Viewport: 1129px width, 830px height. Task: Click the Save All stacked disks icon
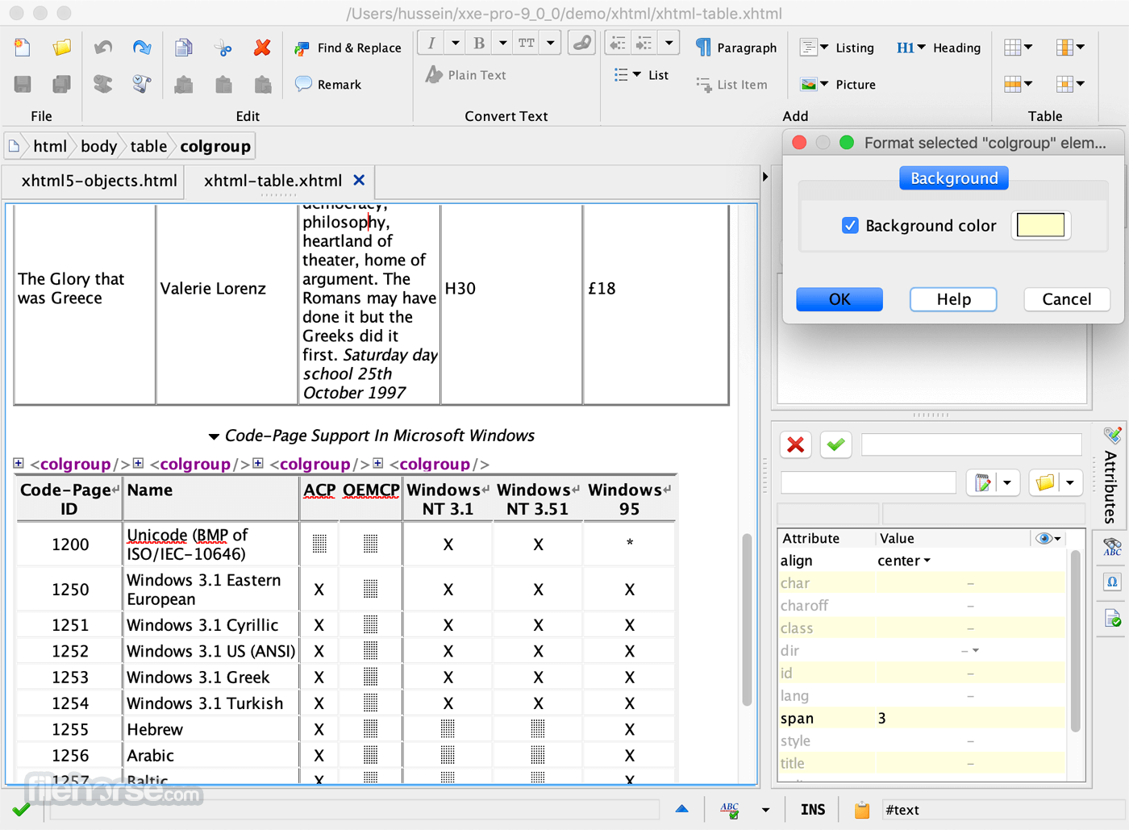coord(61,84)
